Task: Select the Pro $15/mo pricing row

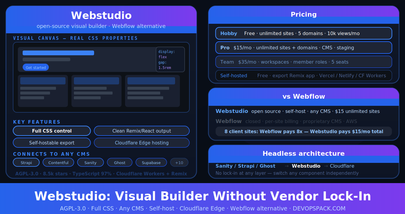Action: pyautogui.click(x=304, y=48)
